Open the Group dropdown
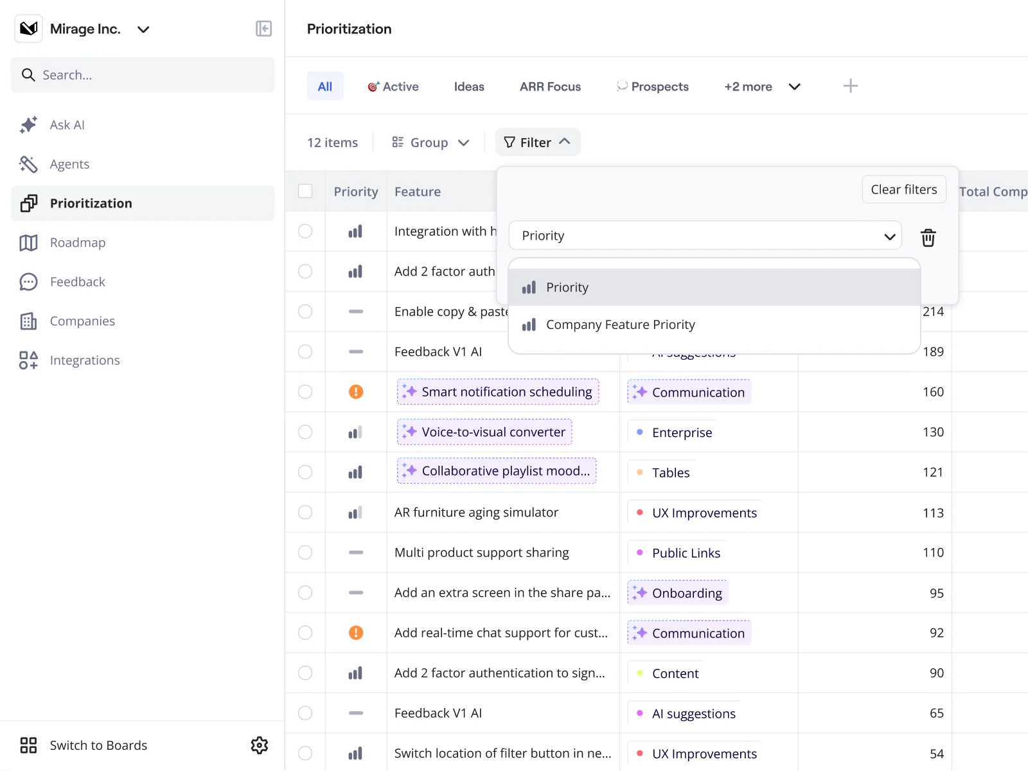 click(x=431, y=143)
